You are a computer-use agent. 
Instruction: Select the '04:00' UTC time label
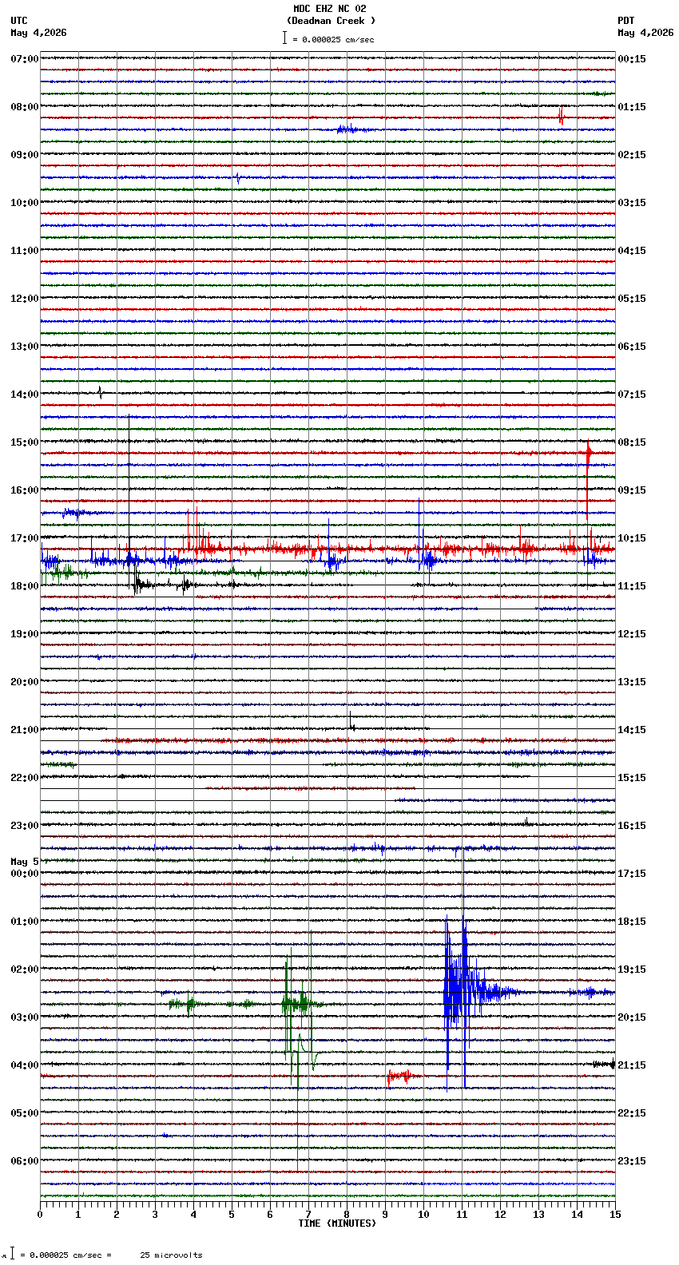(24, 1065)
